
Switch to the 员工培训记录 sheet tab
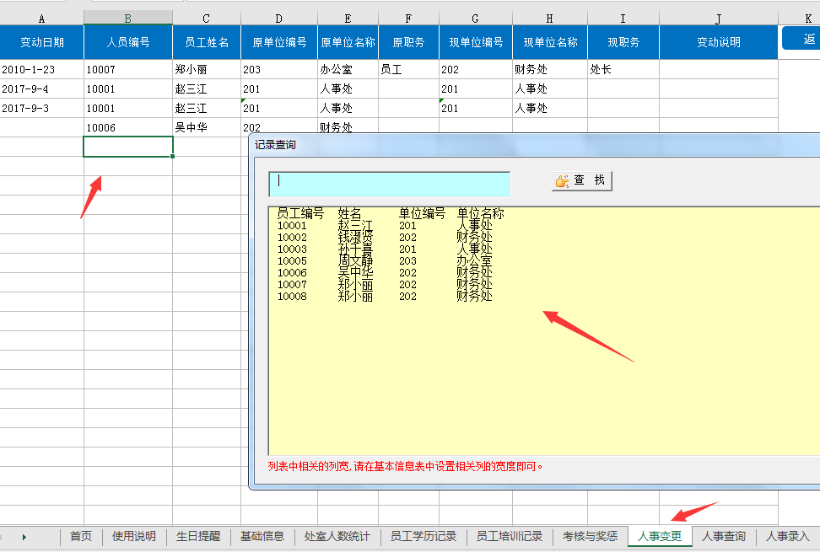pyautogui.click(x=510, y=536)
